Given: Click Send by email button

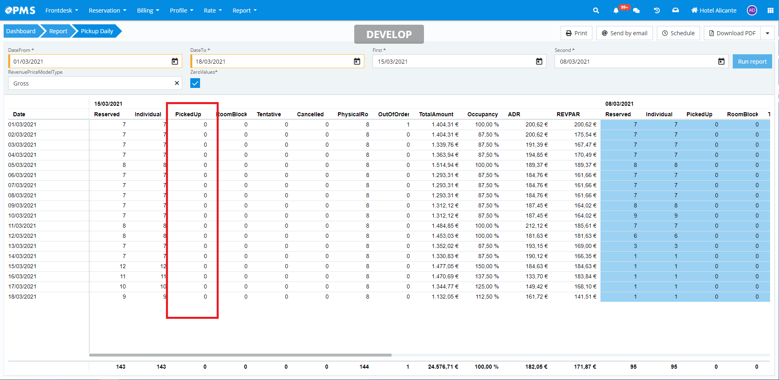Looking at the screenshot, I should (624, 33).
